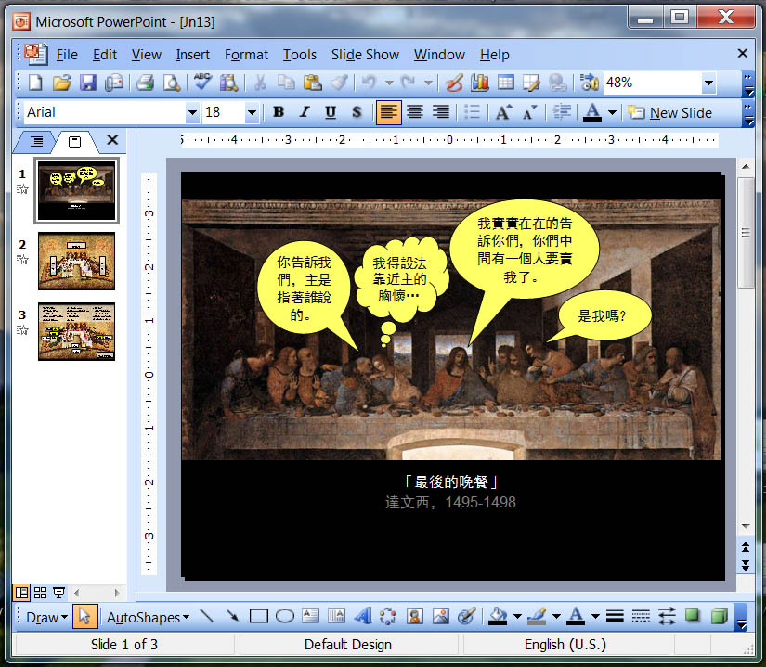This screenshot has width=766, height=667.
Task: Open the Slide Show menu
Action: pyautogui.click(x=365, y=55)
